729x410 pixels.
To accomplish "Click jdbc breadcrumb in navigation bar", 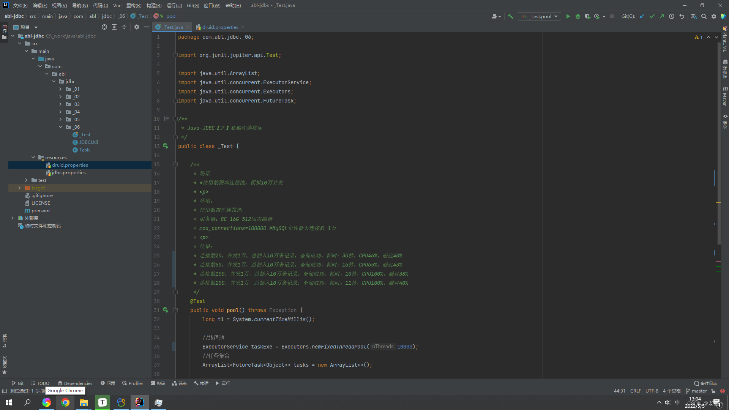I will click(x=107, y=16).
